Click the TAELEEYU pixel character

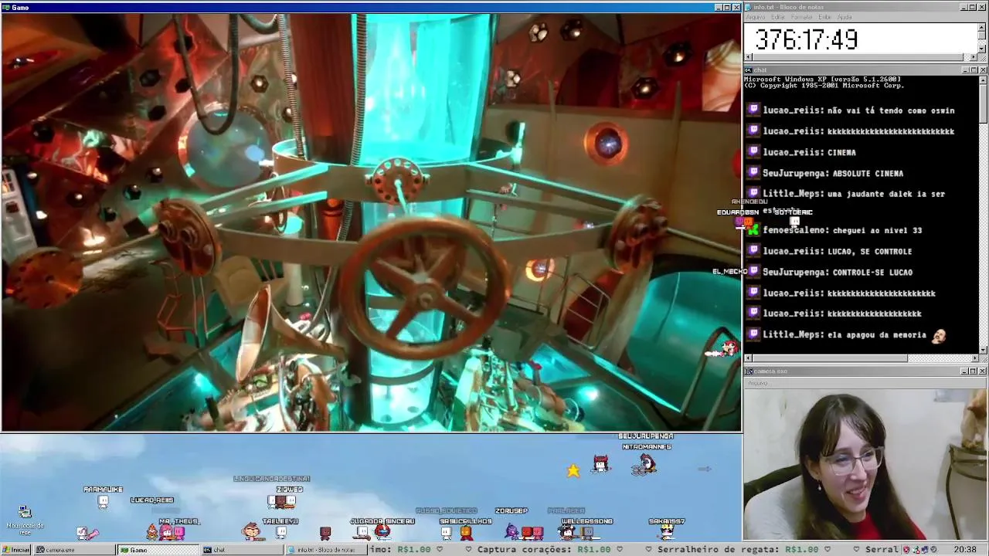280,532
